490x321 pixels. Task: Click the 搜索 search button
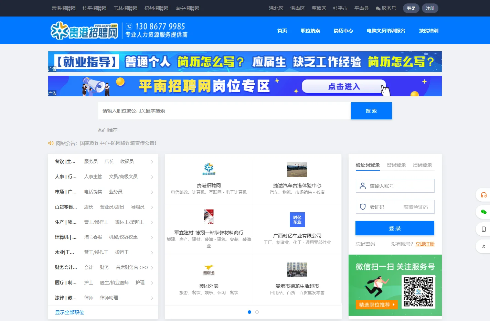pos(371,111)
